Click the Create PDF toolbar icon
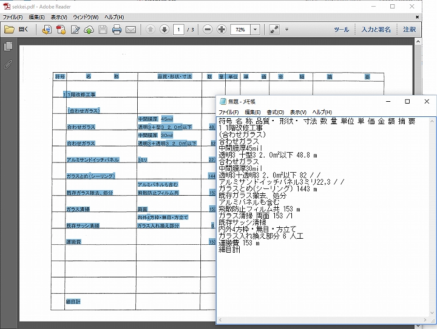The image size is (437, 329). [61, 30]
